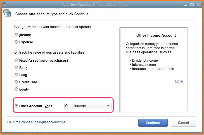Minimize the Add New Account dialog
This screenshot has width=204, height=135.
click(185, 4)
